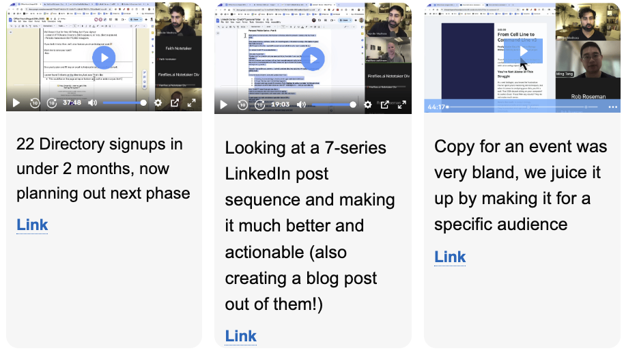Play the event copy video
This screenshot has width=624, height=355.
[x=524, y=52]
